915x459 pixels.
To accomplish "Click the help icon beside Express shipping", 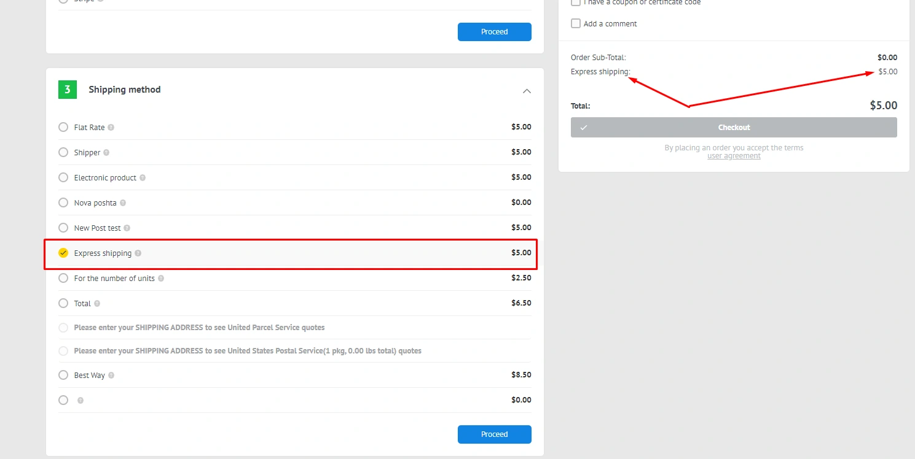I will coord(138,253).
